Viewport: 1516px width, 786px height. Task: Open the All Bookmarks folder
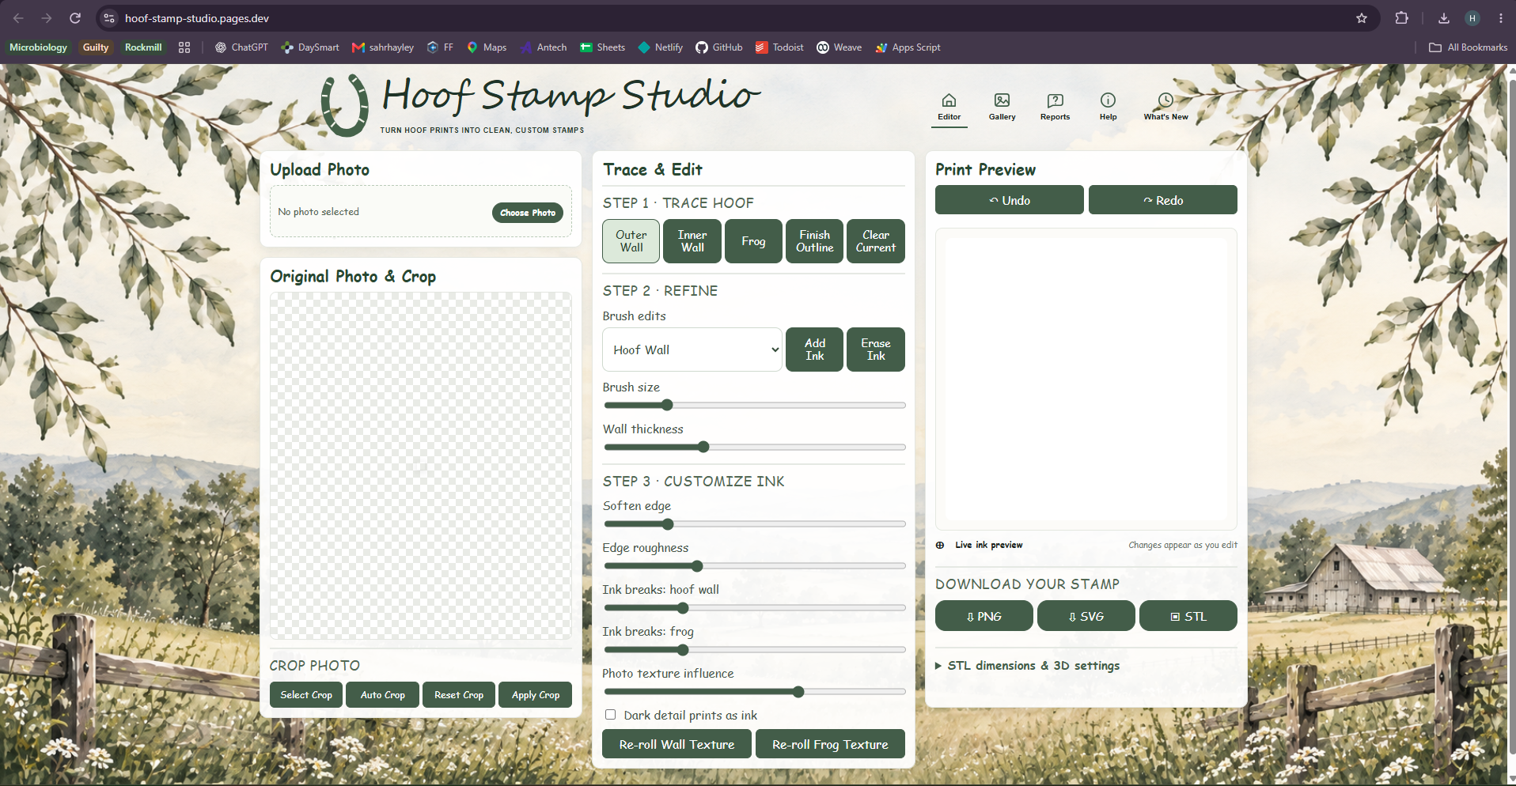pos(1469,47)
